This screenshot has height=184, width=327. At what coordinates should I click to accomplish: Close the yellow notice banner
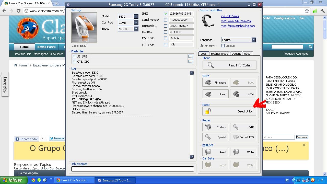tap(304, 145)
